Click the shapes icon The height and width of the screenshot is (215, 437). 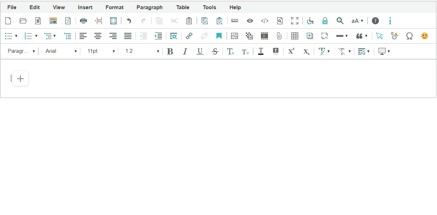pos(394,36)
